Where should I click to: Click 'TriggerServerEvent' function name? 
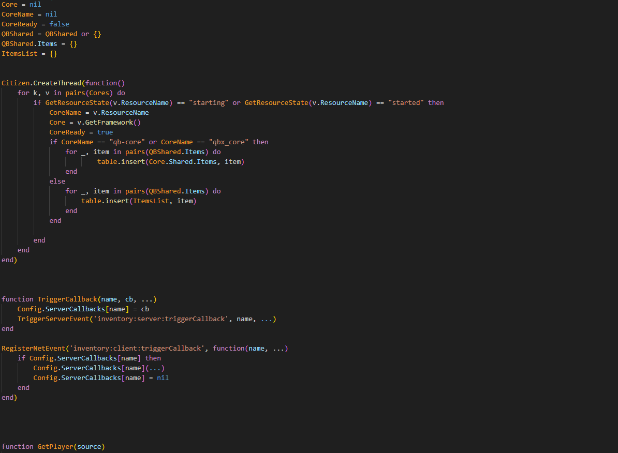(x=53, y=319)
